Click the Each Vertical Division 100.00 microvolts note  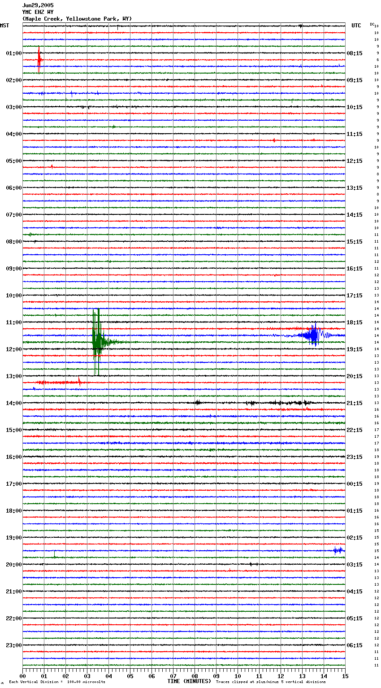point(57,682)
